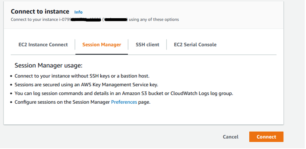Open the SSH client tab
The width and height of the screenshot is (306, 149).
(147, 45)
